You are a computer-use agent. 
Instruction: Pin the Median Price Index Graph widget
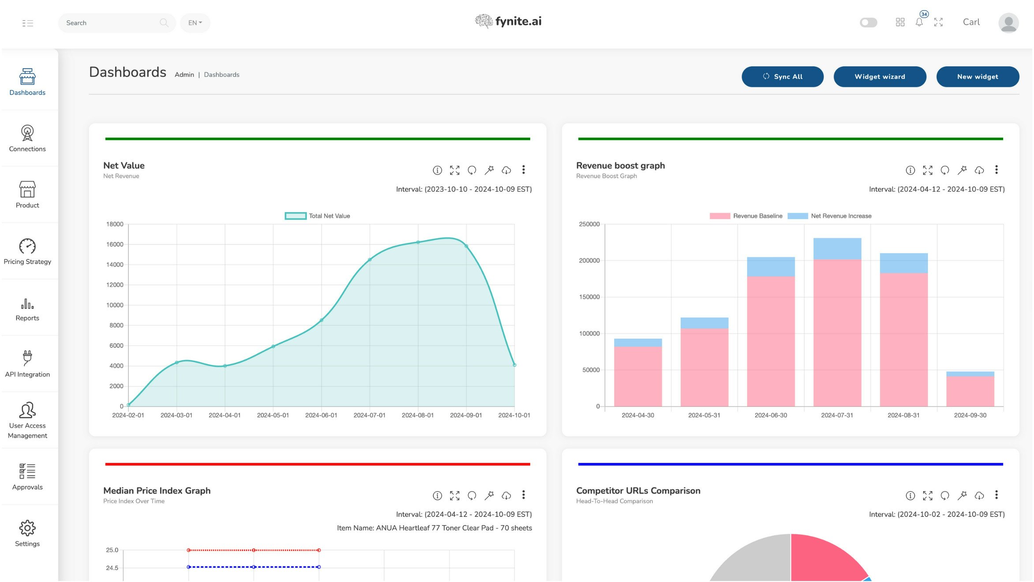489,496
